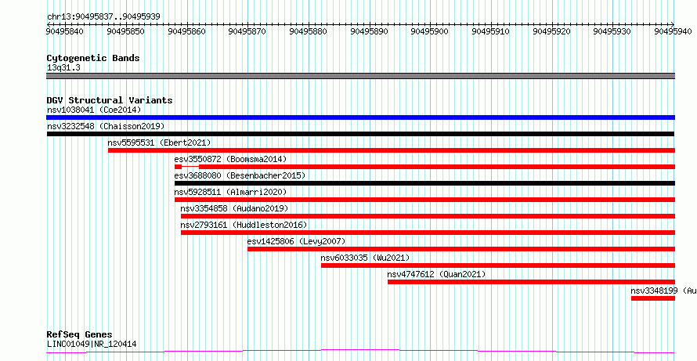The width and height of the screenshot is (697, 361).
Task: Click ruler position 90495910
Action: click(491, 31)
